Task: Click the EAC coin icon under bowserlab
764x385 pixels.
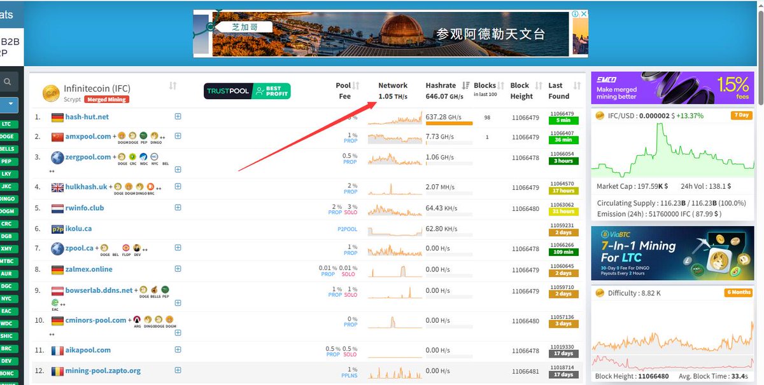Action: (55, 302)
